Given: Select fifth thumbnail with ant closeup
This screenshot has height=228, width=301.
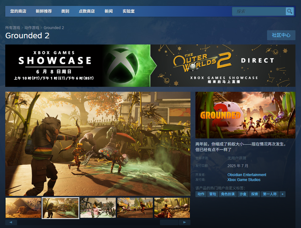Looking at the screenshot, I should [172, 208].
